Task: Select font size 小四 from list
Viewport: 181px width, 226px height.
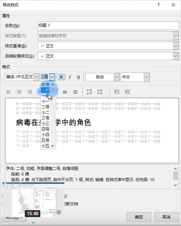Action: pyautogui.click(x=45, y=135)
